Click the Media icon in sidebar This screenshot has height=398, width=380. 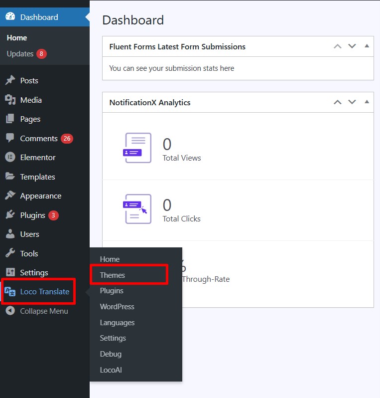point(10,100)
